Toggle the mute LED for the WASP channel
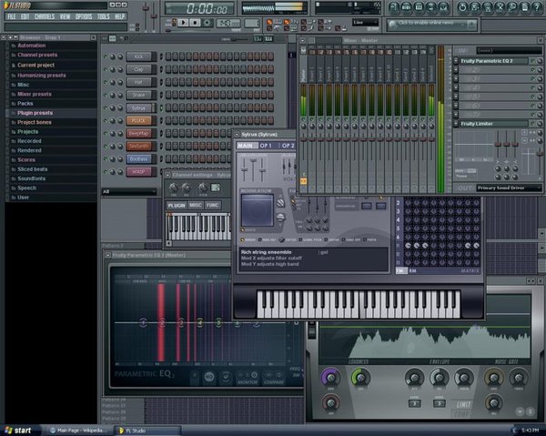The width and height of the screenshot is (546, 436). 104,171
